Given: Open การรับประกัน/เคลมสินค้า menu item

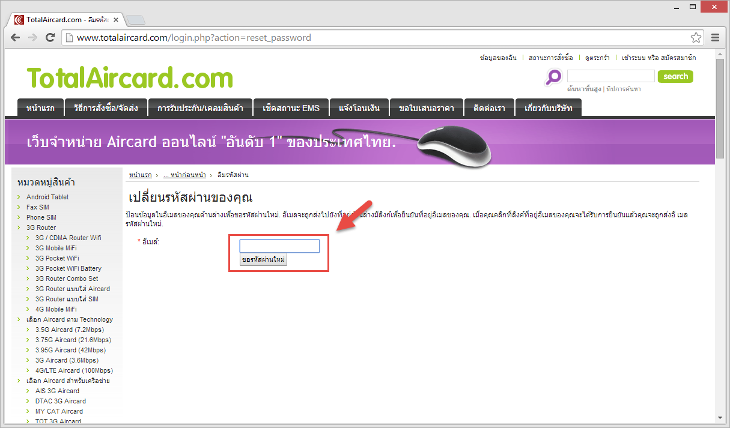Looking at the screenshot, I should point(200,108).
